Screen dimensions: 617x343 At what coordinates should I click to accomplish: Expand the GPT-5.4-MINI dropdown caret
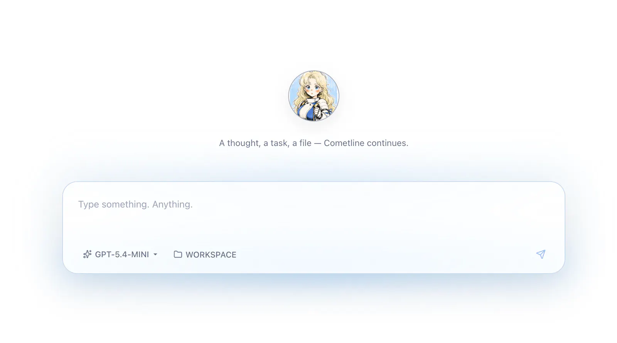coord(155,254)
